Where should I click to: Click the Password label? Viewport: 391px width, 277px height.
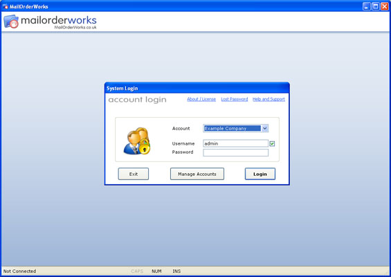[x=183, y=152]
